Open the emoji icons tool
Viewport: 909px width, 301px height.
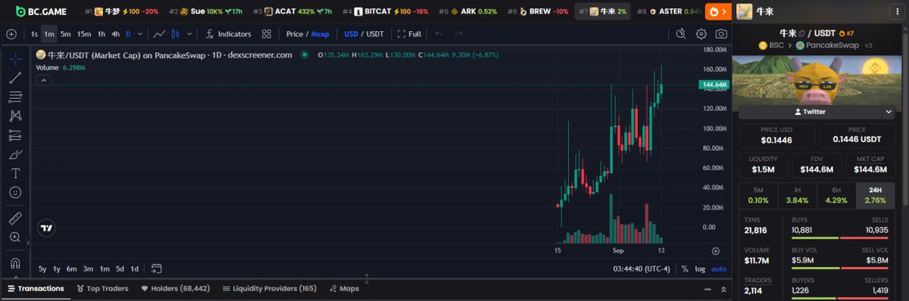coord(14,193)
